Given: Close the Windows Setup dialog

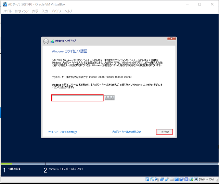Looking at the screenshot, I should pyautogui.click(x=171, y=39).
